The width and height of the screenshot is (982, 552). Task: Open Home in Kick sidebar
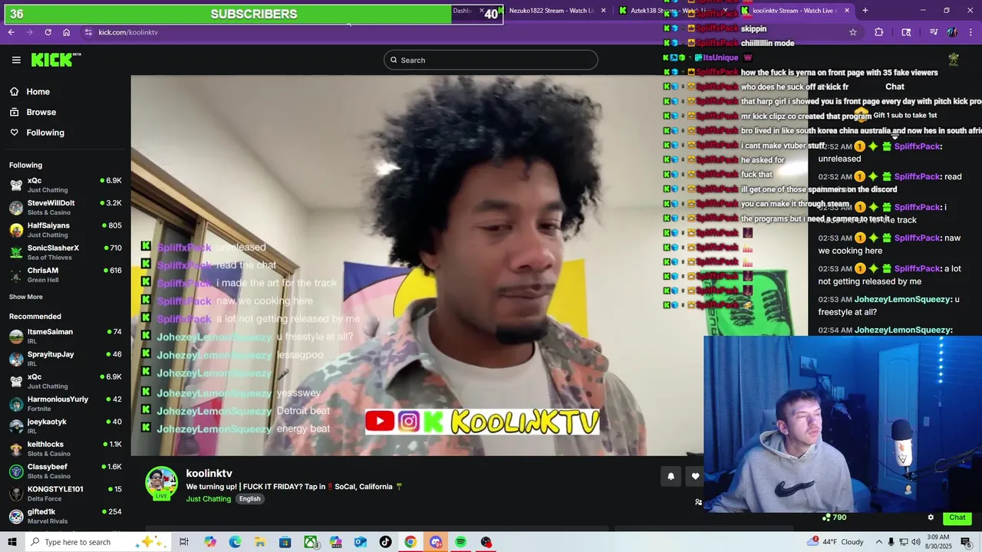[x=38, y=91]
